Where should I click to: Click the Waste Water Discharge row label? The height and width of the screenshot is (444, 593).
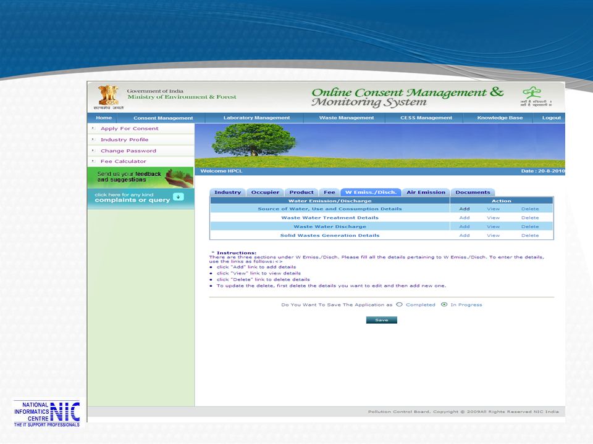(x=330, y=226)
